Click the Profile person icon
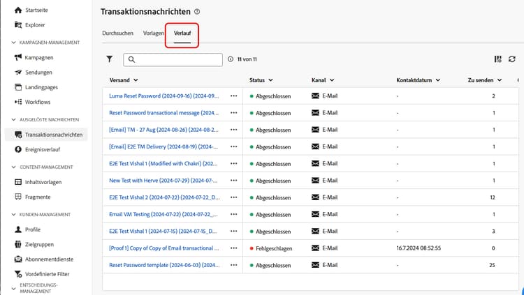Screen dimensions: 524x295 18,229
